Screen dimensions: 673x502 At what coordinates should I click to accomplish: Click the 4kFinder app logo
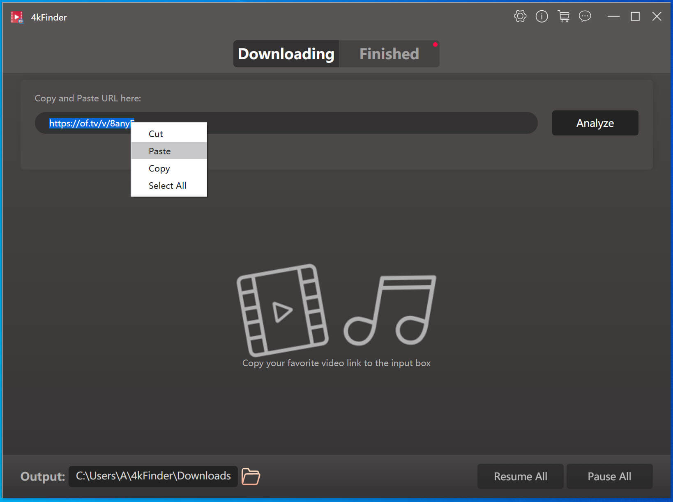17,17
